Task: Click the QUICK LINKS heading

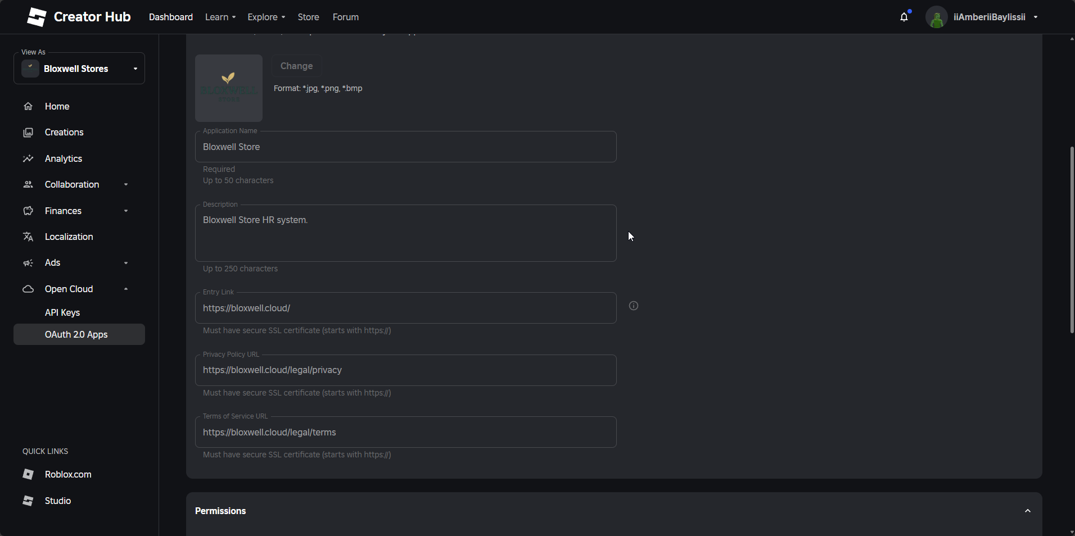Action: [x=45, y=451]
